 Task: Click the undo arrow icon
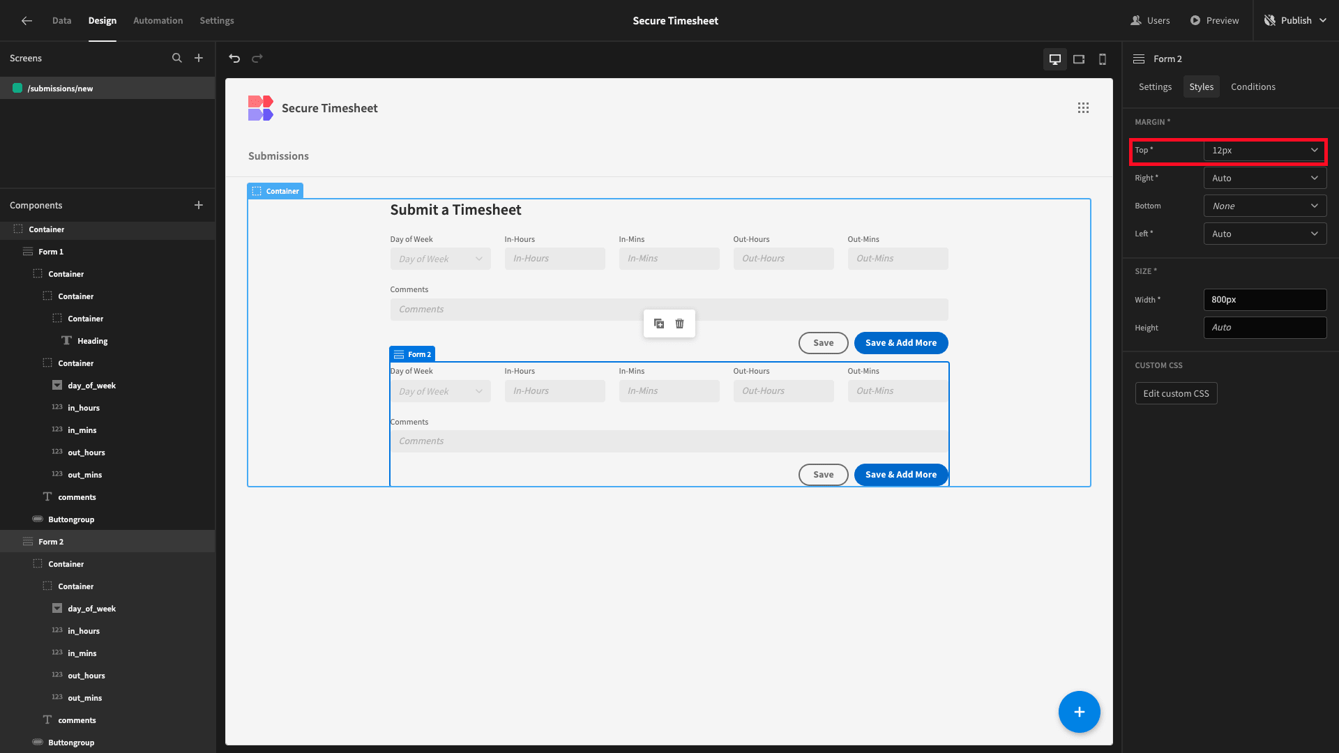click(234, 59)
